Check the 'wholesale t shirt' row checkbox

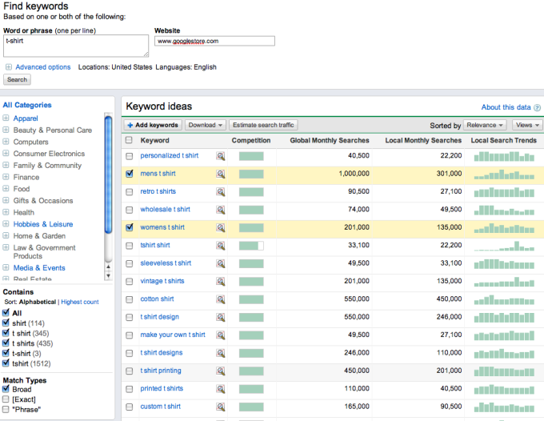tap(130, 210)
